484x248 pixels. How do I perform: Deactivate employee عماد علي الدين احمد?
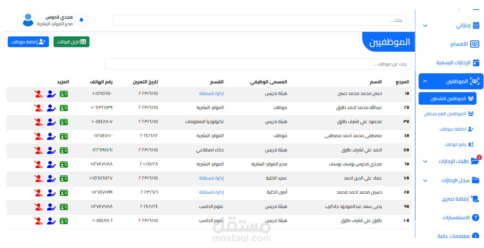[38, 179]
